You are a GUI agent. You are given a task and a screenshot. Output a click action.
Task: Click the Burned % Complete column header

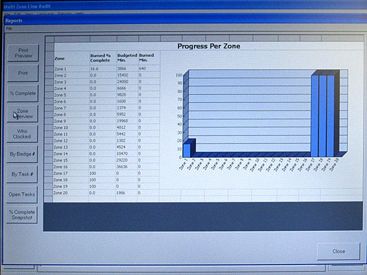click(100, 58)
